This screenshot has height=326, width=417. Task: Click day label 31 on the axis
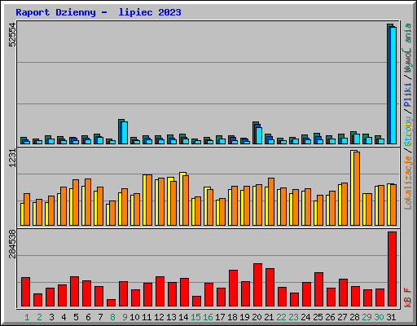[391, 317]
